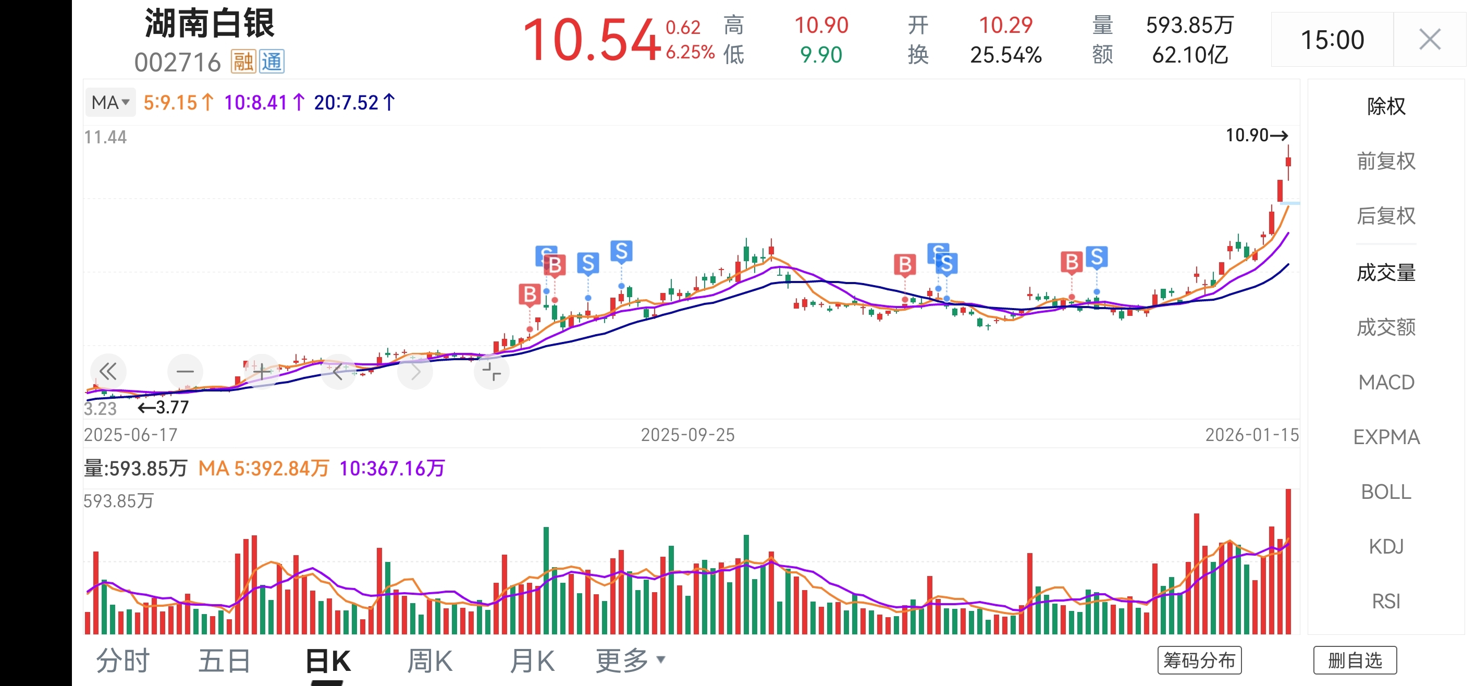Click the double-left rewind chart icon

(x=108, y=372)
